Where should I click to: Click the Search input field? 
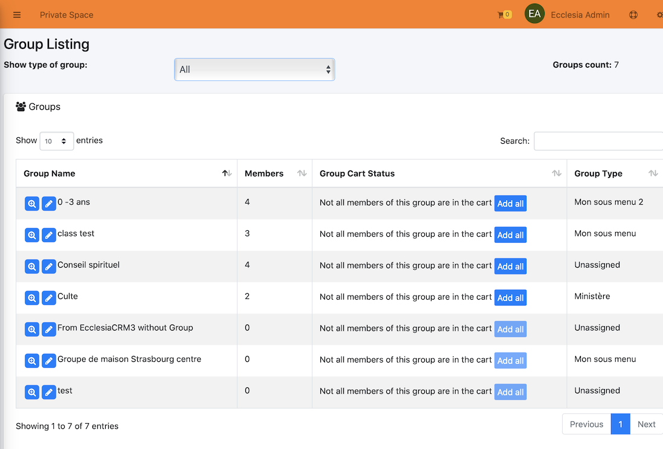(598, 141)
